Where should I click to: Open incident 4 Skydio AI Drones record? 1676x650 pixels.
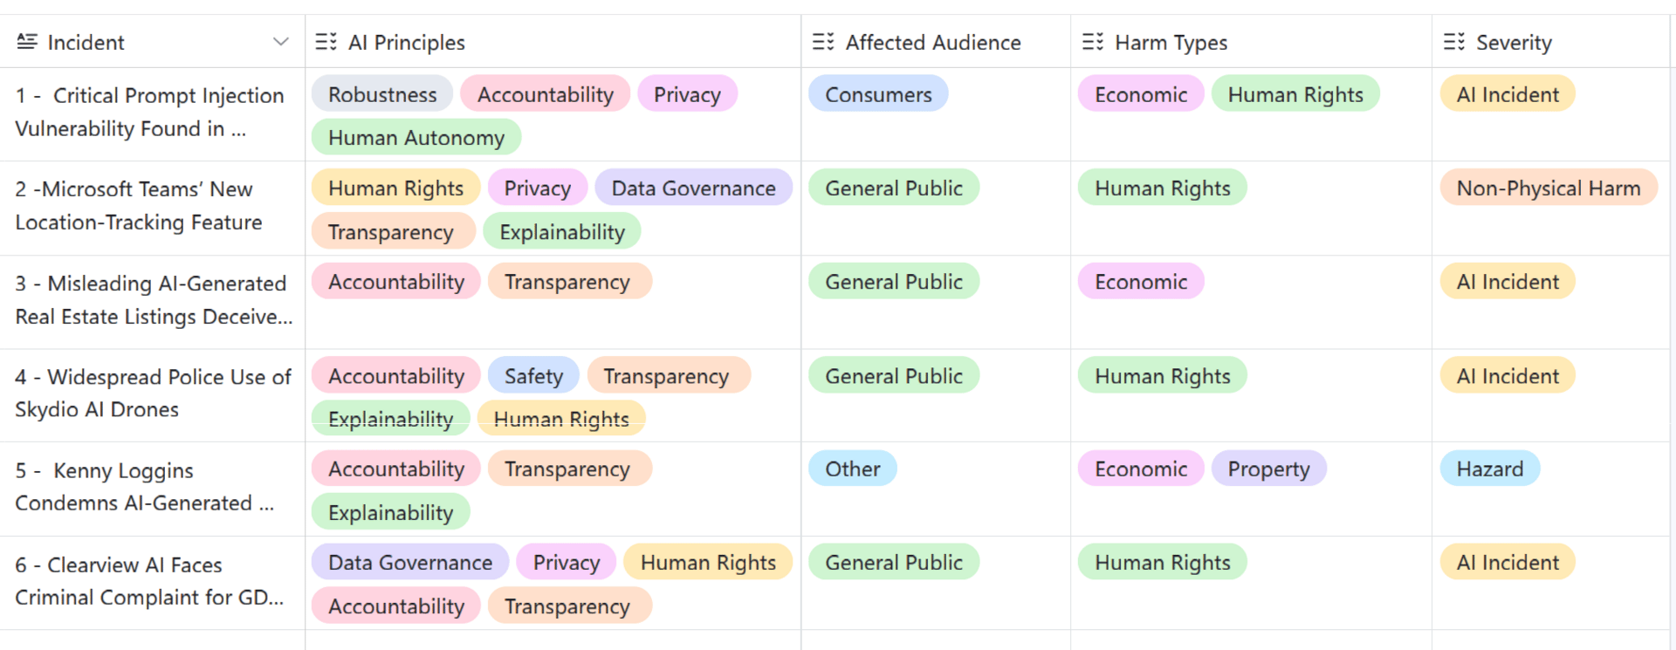(153, 393)
